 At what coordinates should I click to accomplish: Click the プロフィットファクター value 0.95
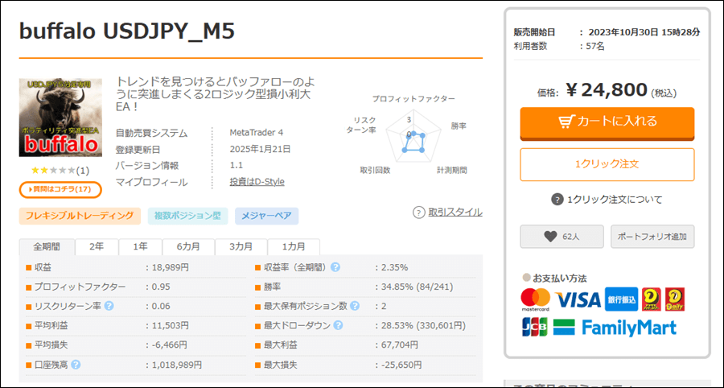tap(161, 287)
